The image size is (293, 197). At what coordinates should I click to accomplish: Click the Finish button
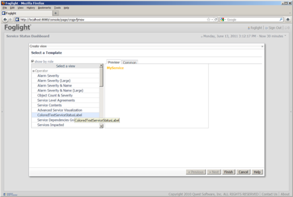click(229, 172)
